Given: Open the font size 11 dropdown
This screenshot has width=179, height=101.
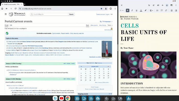Looking at the screenshot, I should tap(122, 11).
